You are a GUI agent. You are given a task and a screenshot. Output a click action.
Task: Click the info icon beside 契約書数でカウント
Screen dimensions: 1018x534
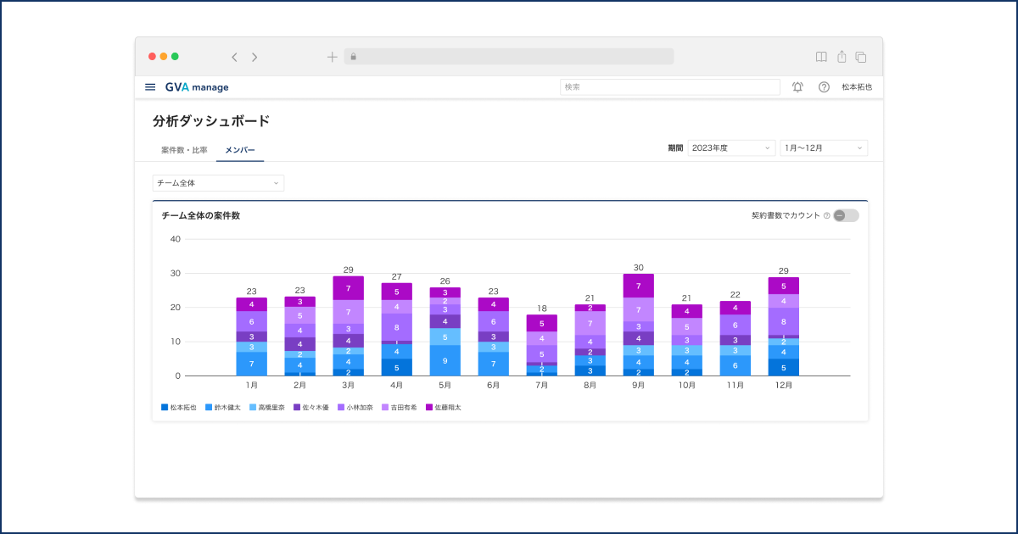827,215
